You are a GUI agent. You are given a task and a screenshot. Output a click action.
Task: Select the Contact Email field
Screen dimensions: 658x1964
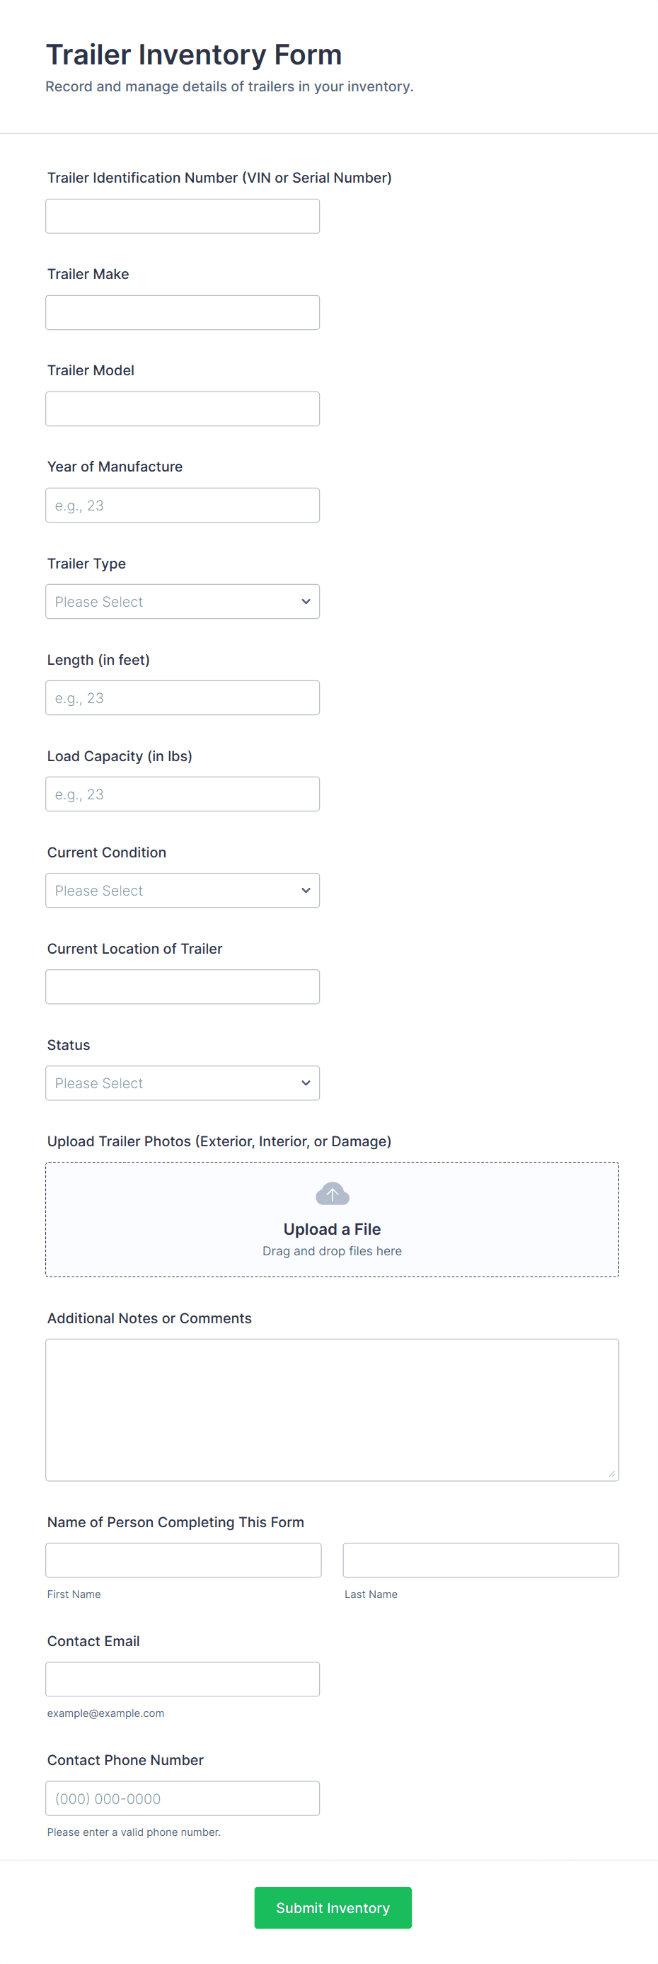pyautogui.click(x=182, y=1679)
